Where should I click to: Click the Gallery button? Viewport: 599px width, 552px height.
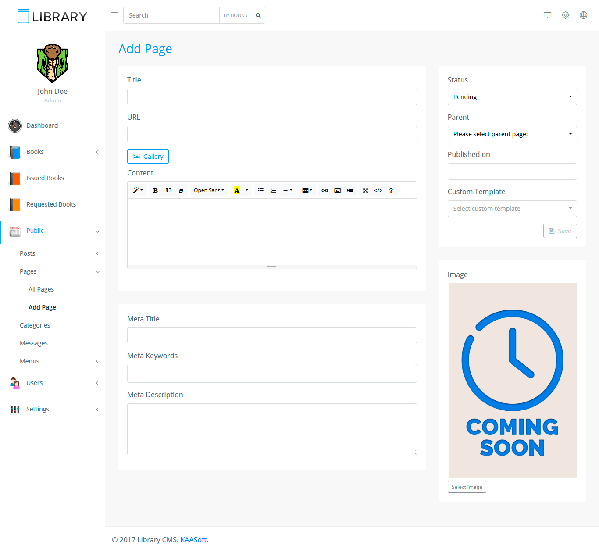[x=148, y=157]
